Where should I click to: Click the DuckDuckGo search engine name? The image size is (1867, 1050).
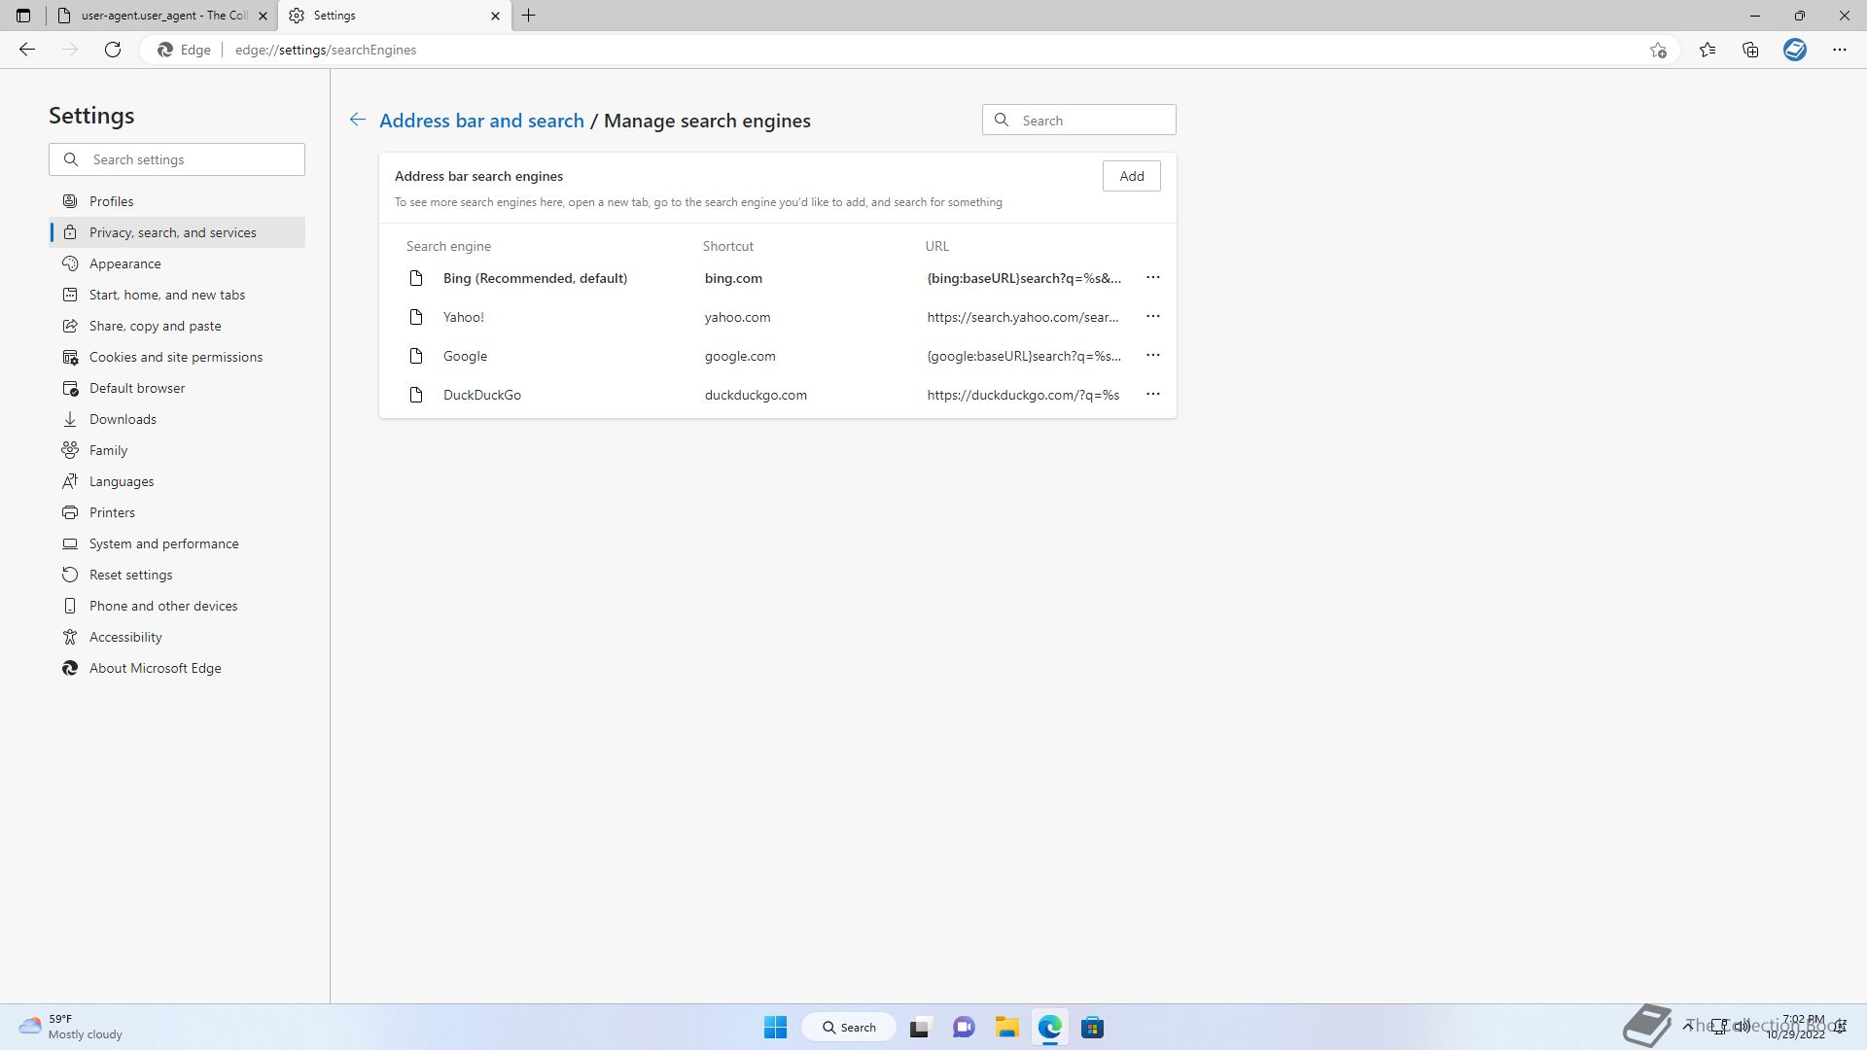[x=482, y=395]
